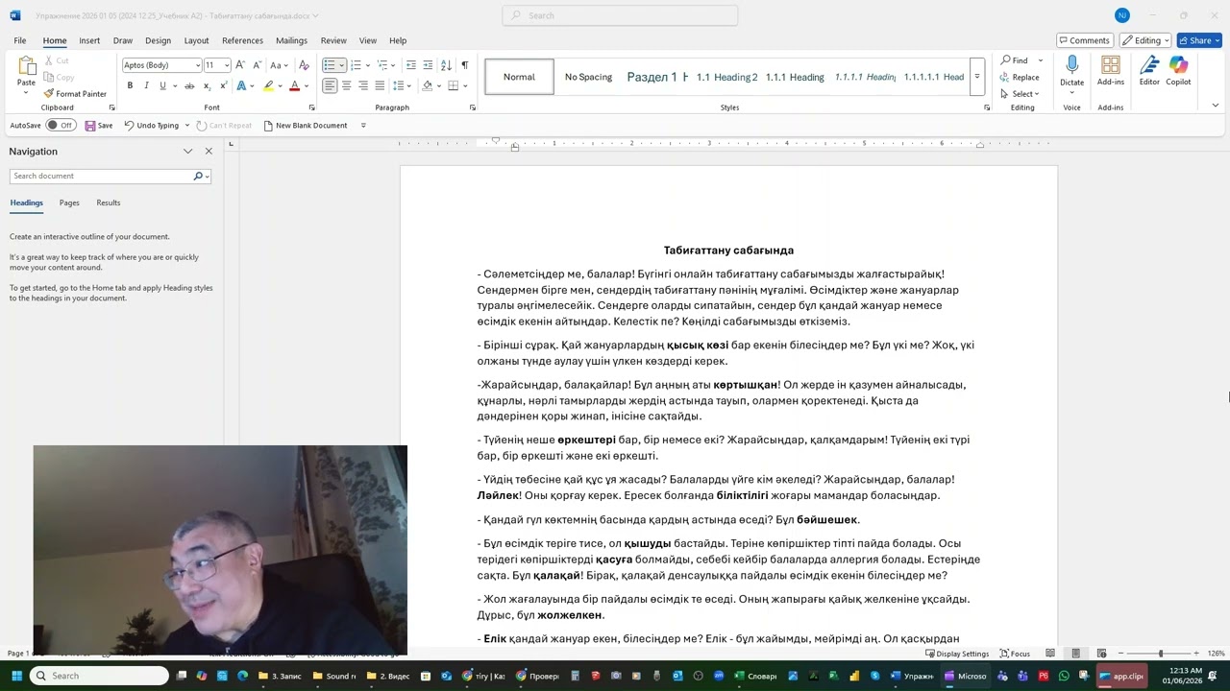Collapse the ribbon with the chevron
Viewport: 1230px width, 691px height.
pyautogui.click(x=1215, y=106)
